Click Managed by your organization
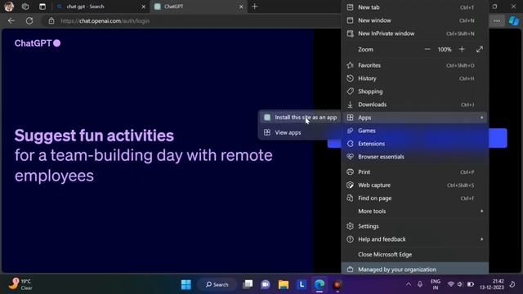The image size is (523, 294). tap(414, 269)
